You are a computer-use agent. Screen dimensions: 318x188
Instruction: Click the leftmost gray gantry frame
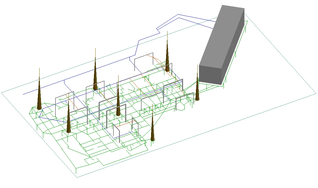pos(65,95)
